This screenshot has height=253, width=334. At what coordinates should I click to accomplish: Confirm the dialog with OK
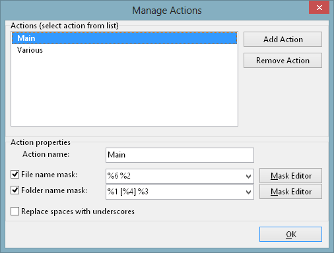290,235
